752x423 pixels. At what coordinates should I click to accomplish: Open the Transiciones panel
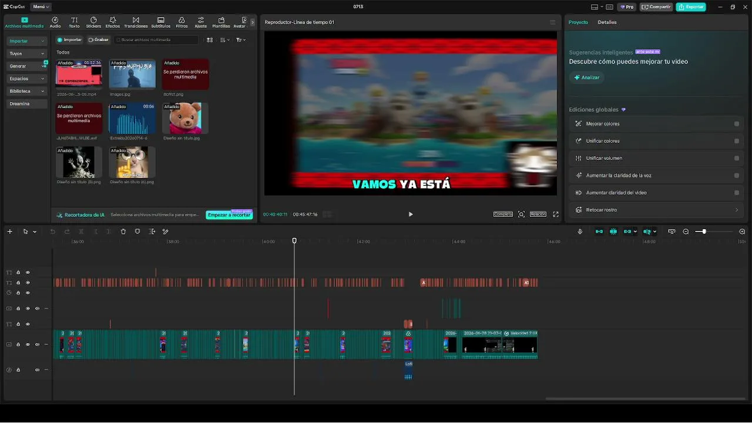(x=136, y=22)
